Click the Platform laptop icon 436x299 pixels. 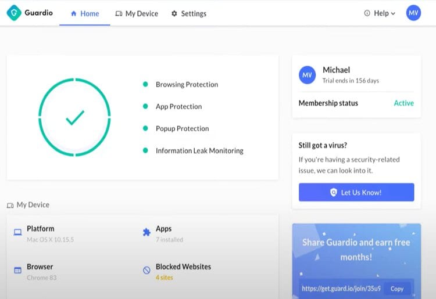coord(18,232)
